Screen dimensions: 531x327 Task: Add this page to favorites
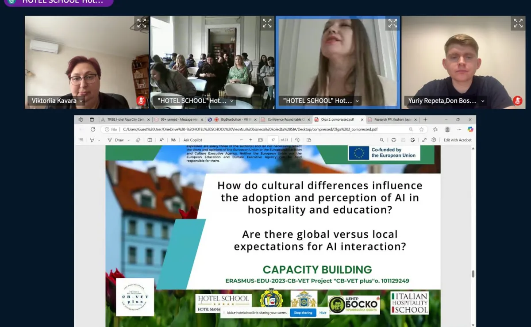point(421,129)
